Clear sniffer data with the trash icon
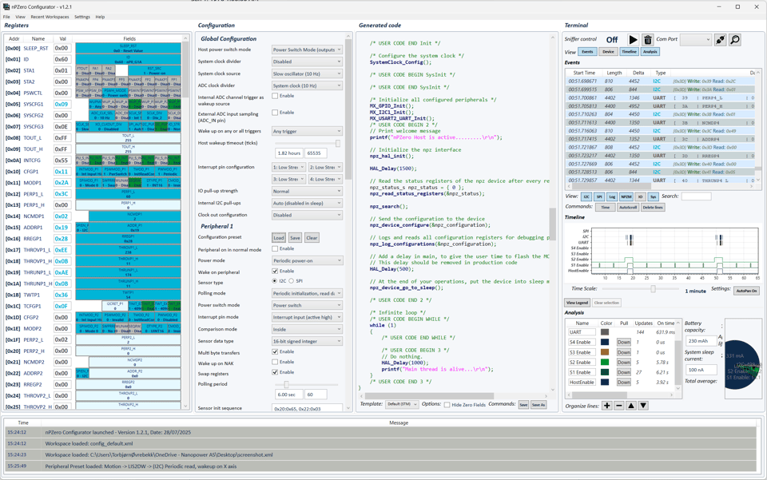 click(x=648, y=40)
